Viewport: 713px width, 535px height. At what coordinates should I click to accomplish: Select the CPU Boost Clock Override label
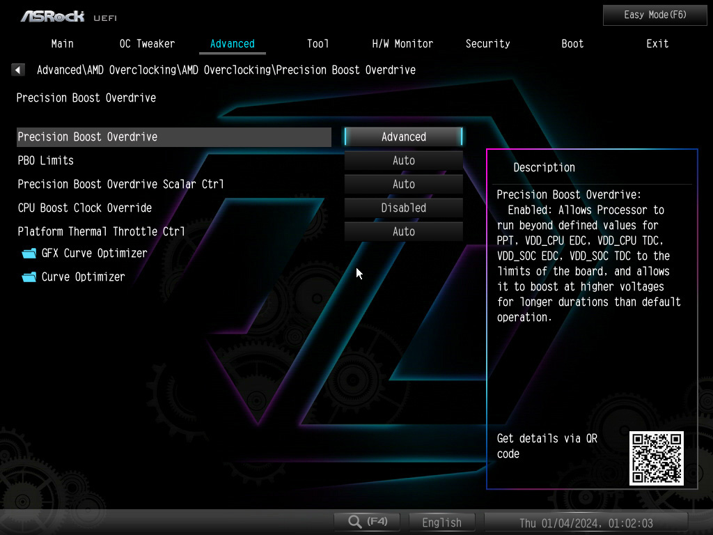pos(84,208)
